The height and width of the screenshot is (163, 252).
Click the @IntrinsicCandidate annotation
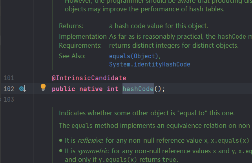[x=89, y=78]
